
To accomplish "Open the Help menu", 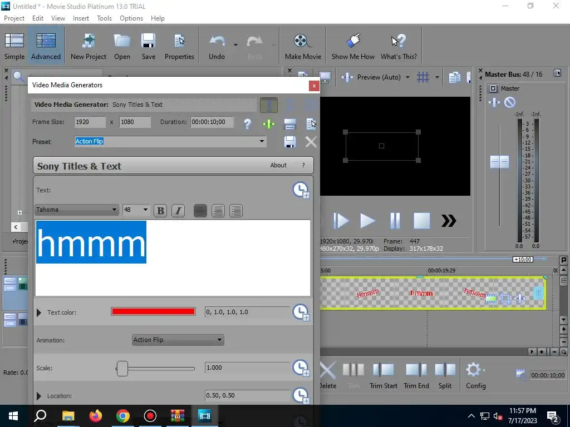I will tap(158, 18).
